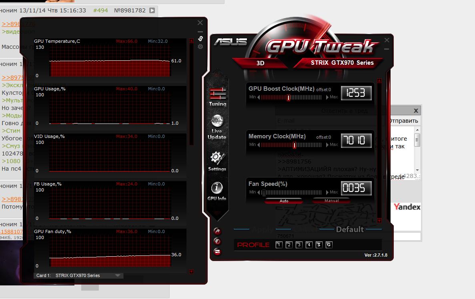Viewport: 475px width, 299px height.
Task: Select the S profile button
Action: tap(319, 245)
